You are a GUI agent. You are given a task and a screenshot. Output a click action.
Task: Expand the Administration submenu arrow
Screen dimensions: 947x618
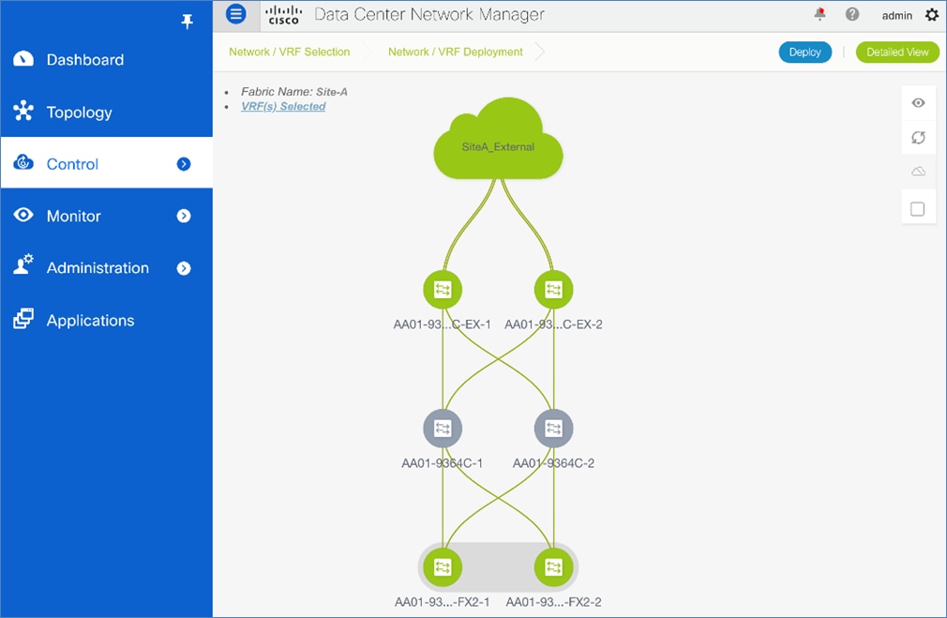point(184,268)
